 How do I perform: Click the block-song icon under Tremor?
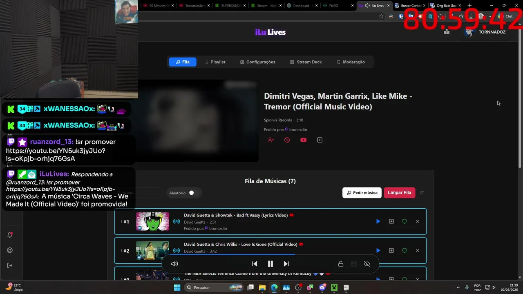[x=287, y=140]
